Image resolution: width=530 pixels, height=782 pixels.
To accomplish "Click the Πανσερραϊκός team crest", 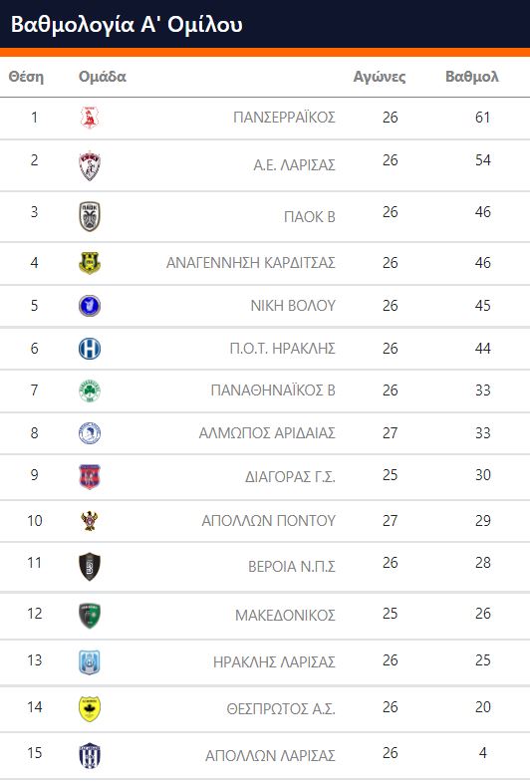I will (90, 118).
